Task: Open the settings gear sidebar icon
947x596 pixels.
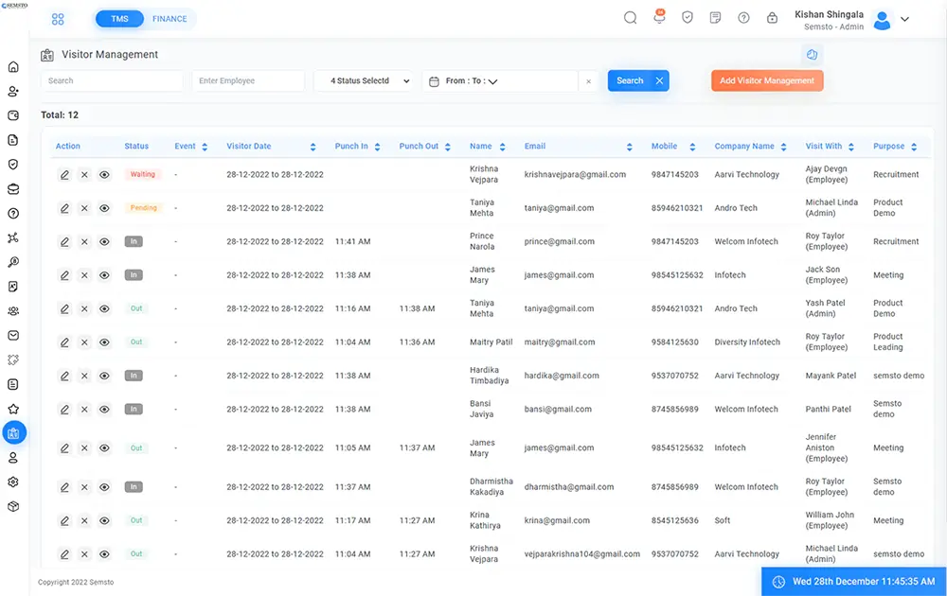Action: tap(13, 482)
